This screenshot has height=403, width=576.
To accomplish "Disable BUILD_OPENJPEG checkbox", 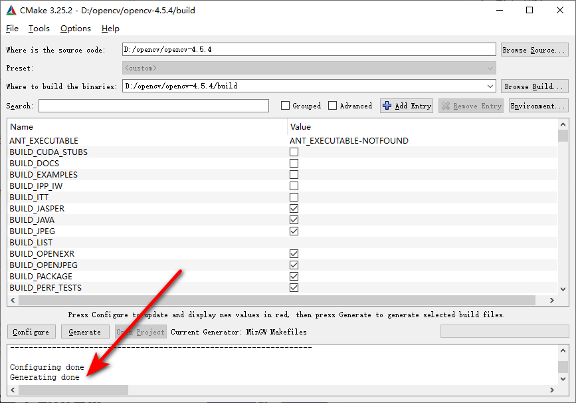I will pyautogui.click(x=294, y=265).
